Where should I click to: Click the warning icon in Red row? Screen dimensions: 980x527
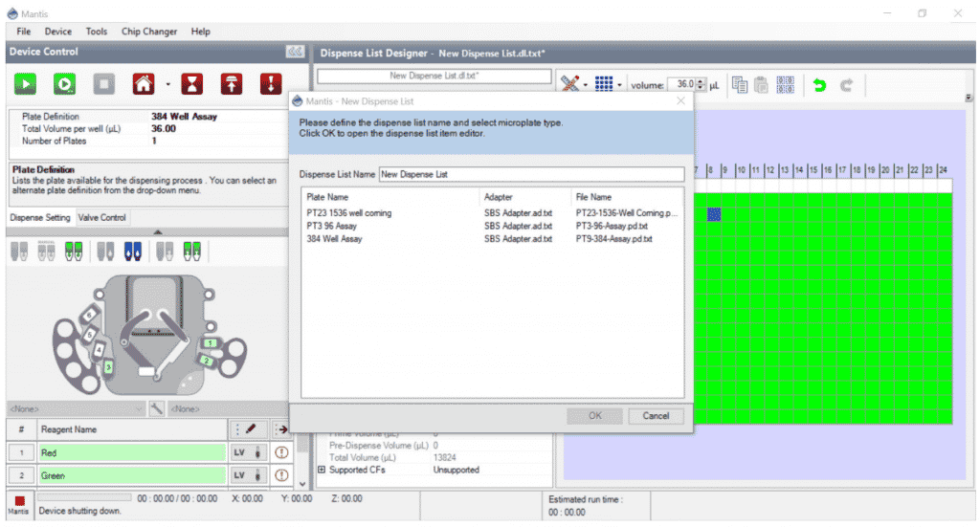tap(282, 452)
